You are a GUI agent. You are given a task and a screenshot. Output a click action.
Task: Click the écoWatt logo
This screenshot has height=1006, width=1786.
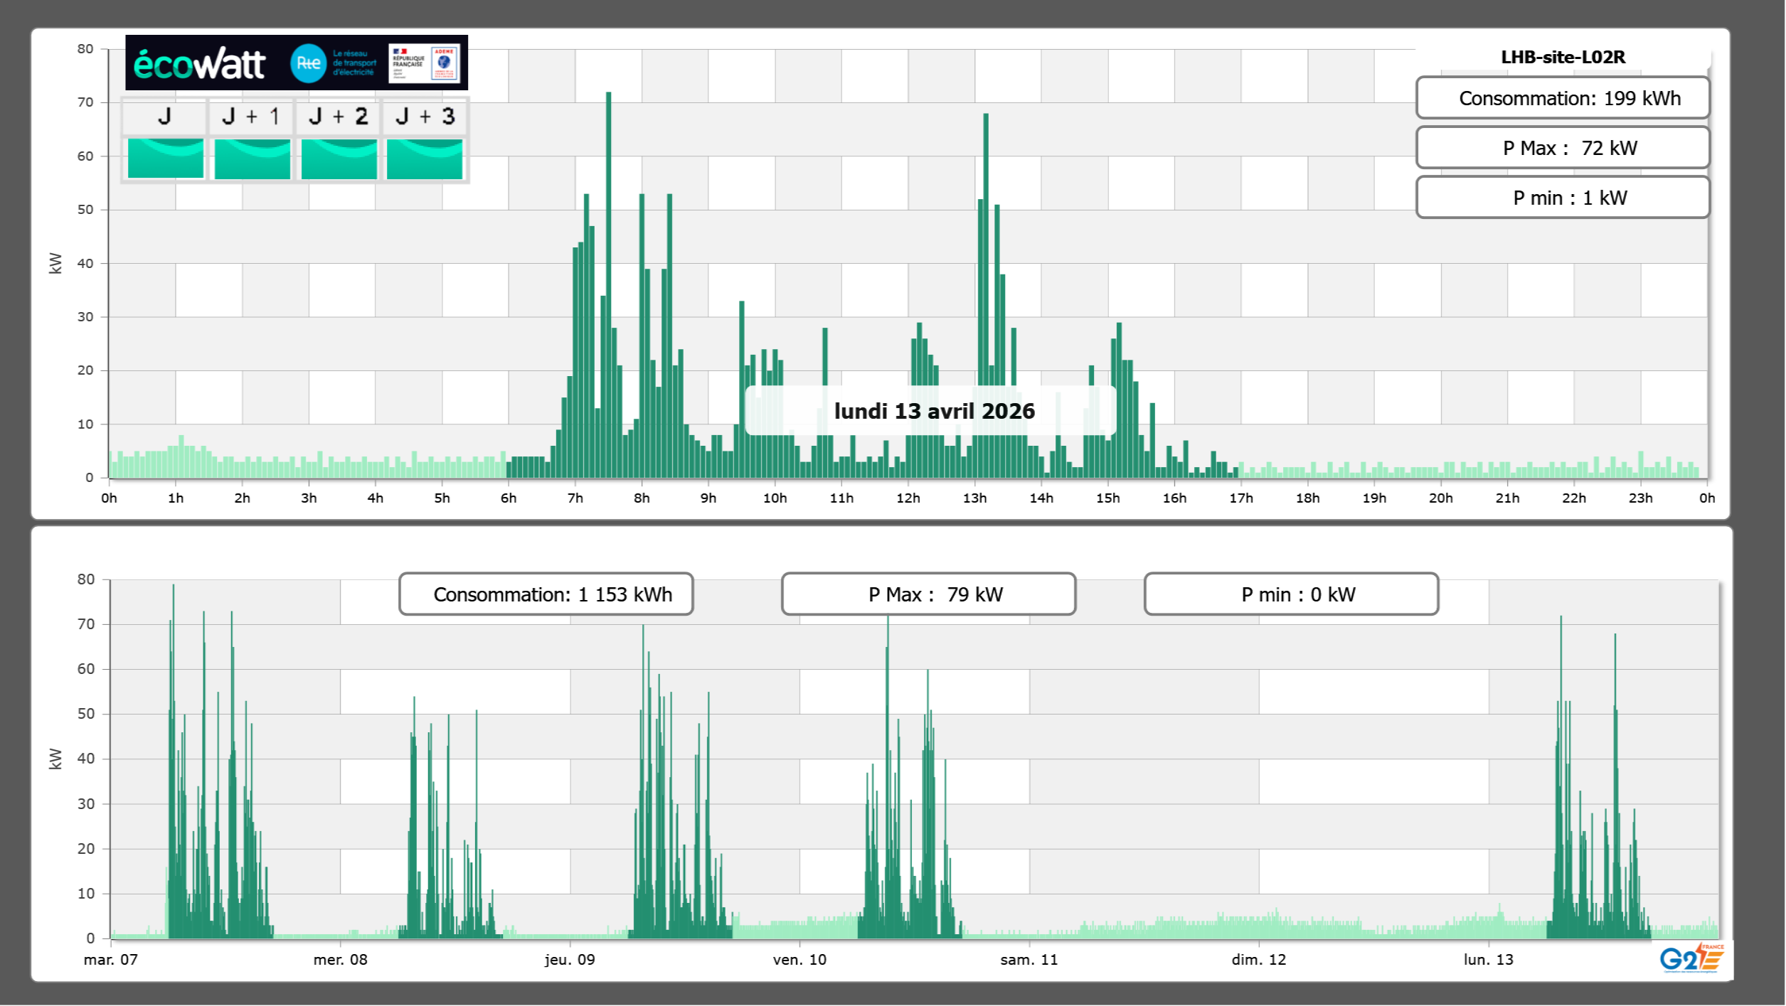click(199, 64)
